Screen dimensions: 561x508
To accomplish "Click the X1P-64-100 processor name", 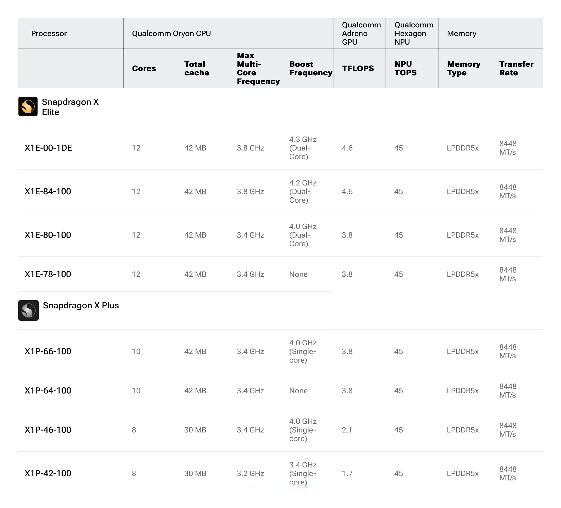I will [x=48, y=391].
